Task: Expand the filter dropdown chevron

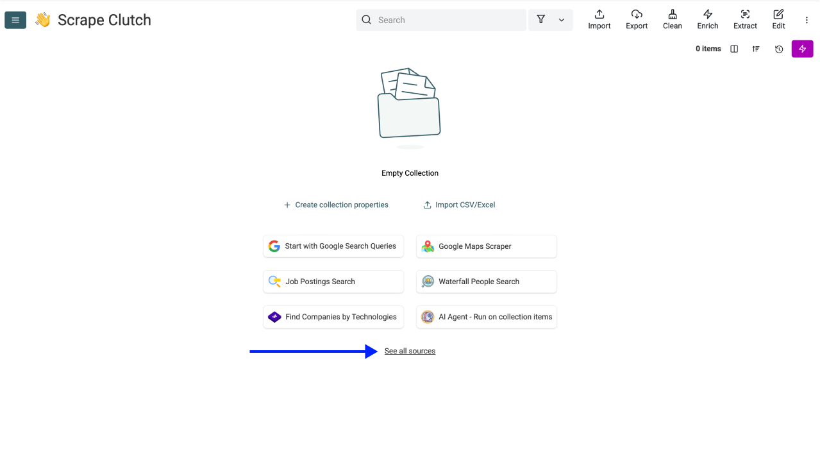Action: [x=562, y=20]
